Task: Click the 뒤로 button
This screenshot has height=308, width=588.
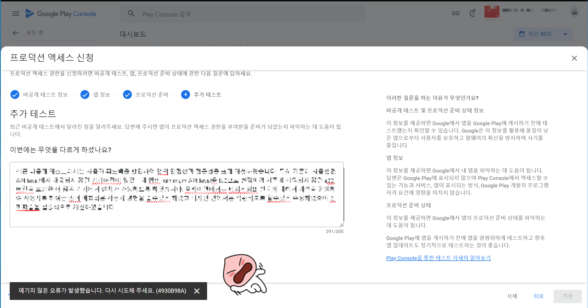Action: [x=538, y=296]
